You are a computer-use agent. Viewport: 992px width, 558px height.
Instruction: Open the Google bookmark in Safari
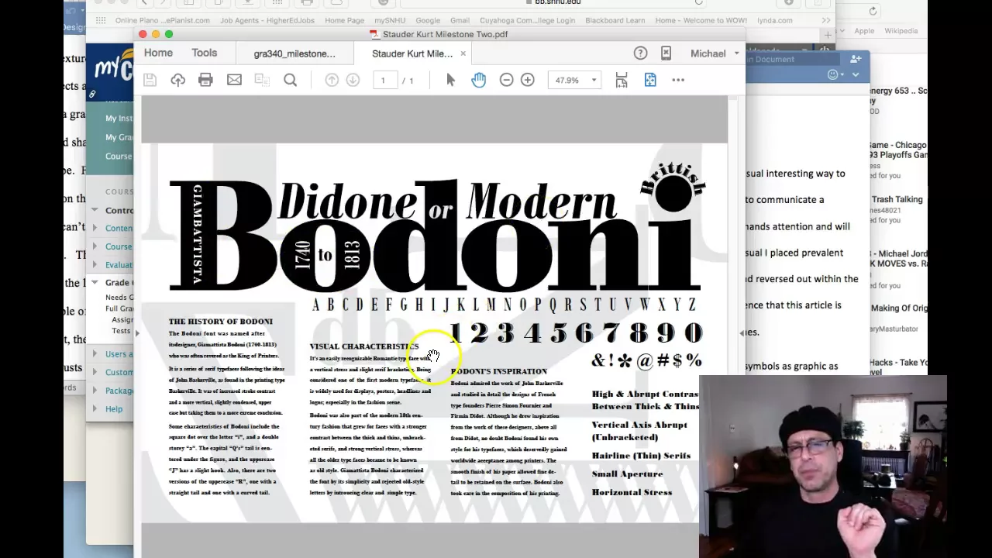428,21
